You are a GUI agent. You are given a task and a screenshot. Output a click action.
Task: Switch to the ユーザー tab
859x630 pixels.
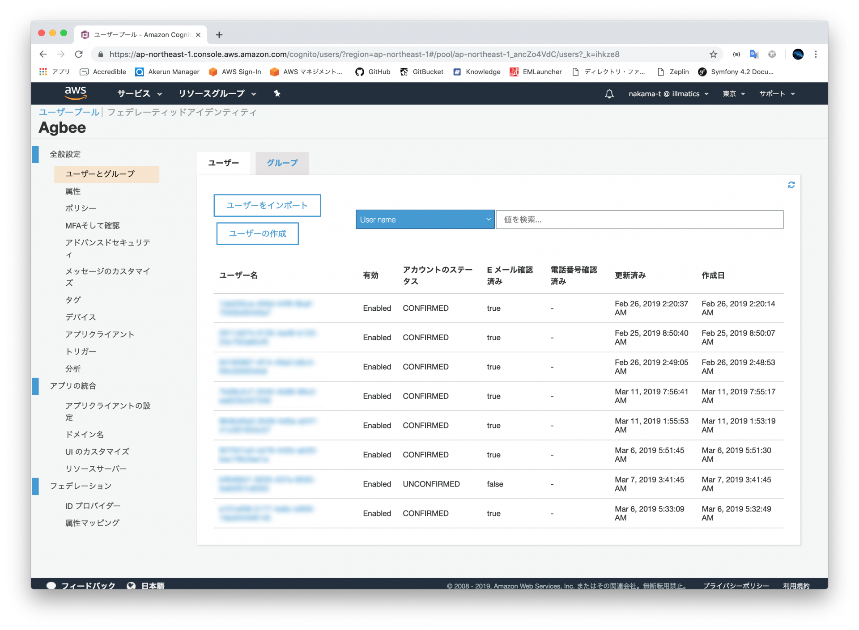click(223, 163)
